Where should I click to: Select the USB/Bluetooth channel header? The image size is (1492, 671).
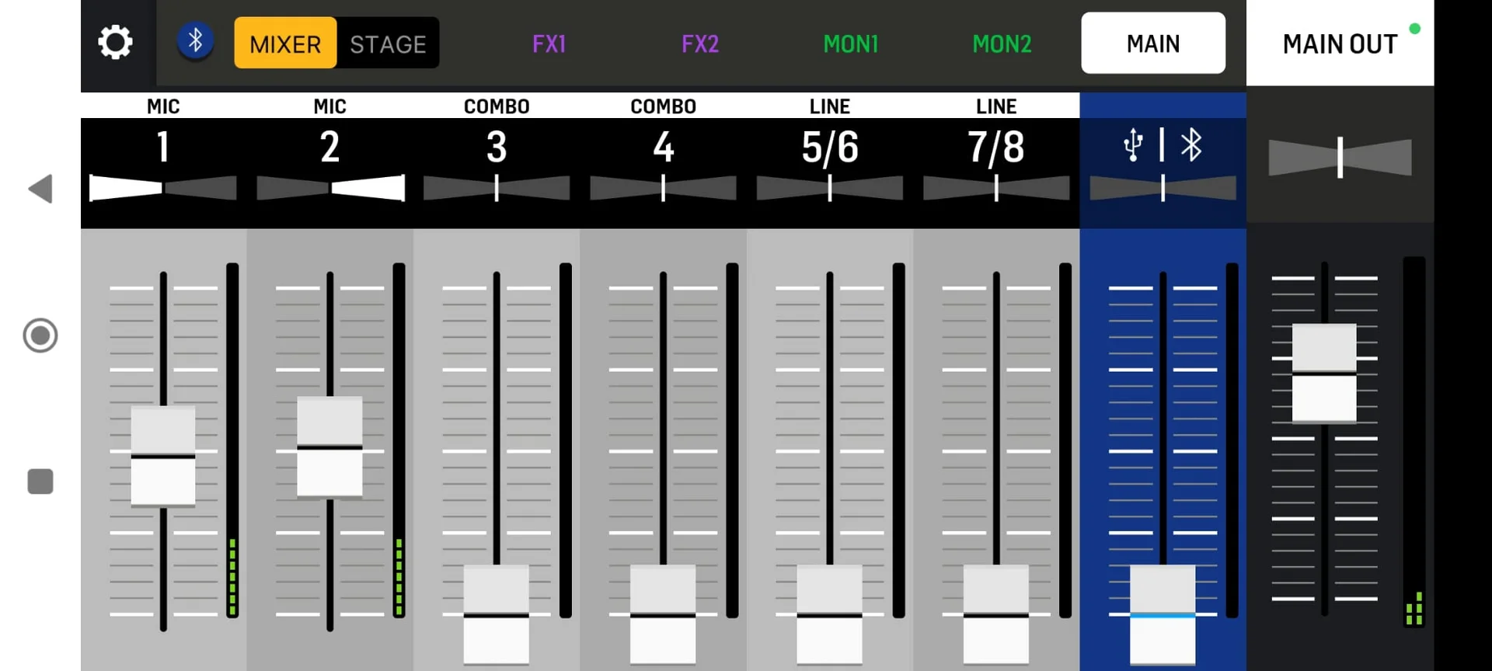(1163, 145)
